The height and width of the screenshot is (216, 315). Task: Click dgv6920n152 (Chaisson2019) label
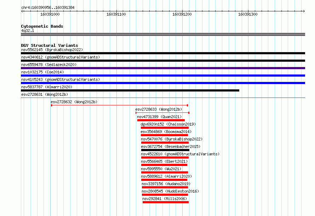168,124
